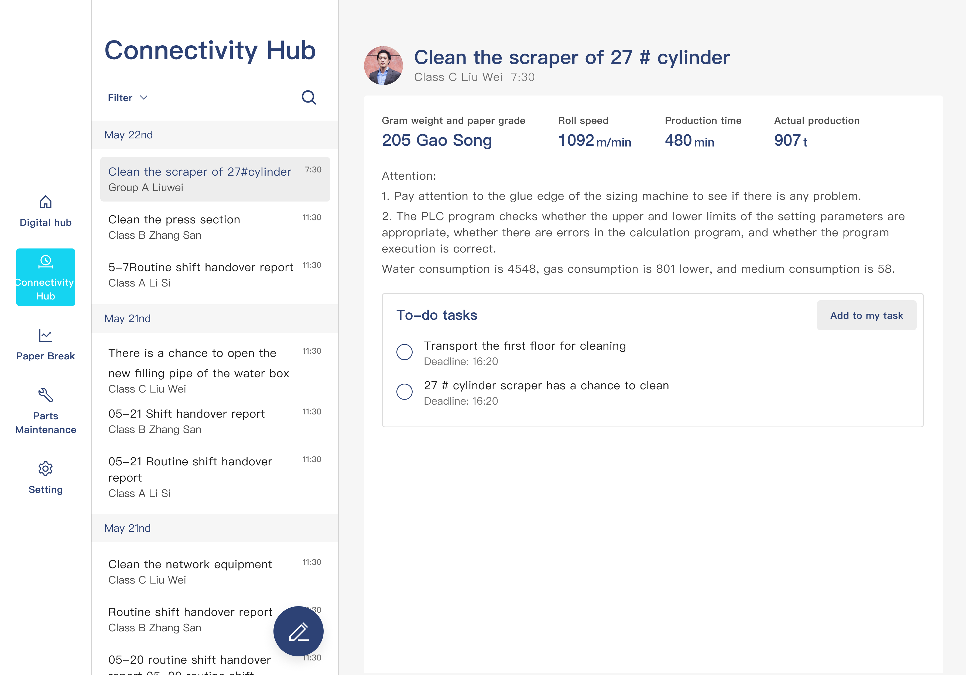Open Paper Break chart icon
The width and height of the screenshot is (966, 675).
(x=45, y=336)
